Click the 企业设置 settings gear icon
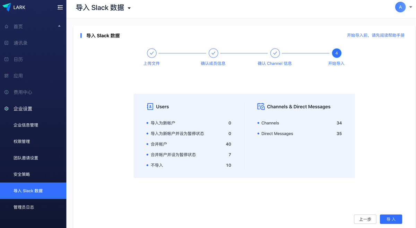The width and height of the screenshot is (416, 228). pyautogui.click(x=6, y=108)
